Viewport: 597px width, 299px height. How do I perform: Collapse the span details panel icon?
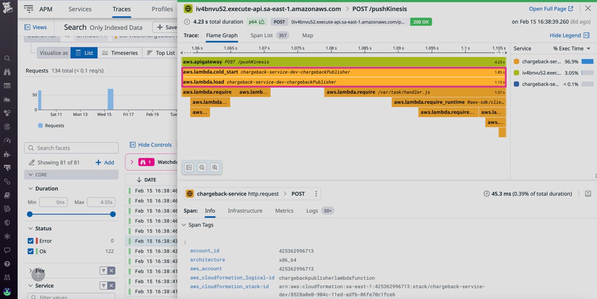point(588,194)
